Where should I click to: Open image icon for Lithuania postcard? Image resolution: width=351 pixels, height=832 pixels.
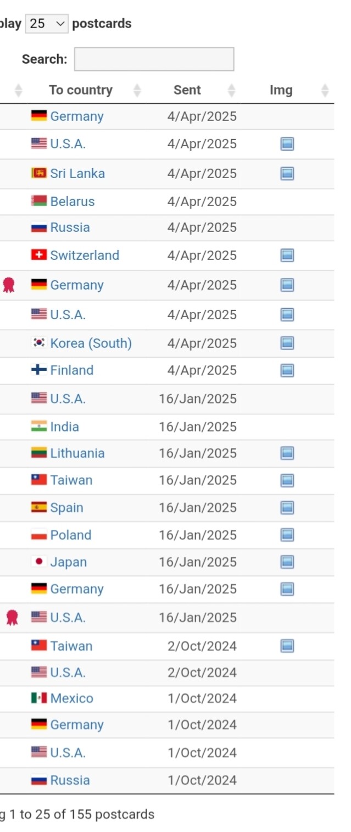coord(287,453)
